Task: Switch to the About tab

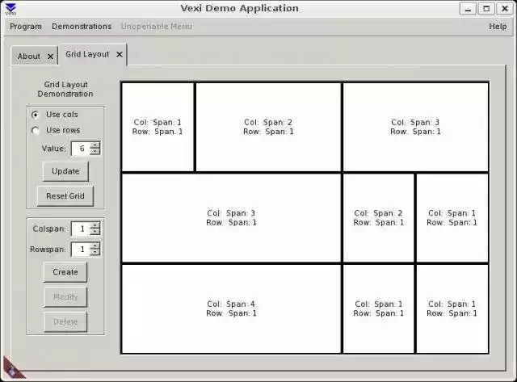Action: 29,57
